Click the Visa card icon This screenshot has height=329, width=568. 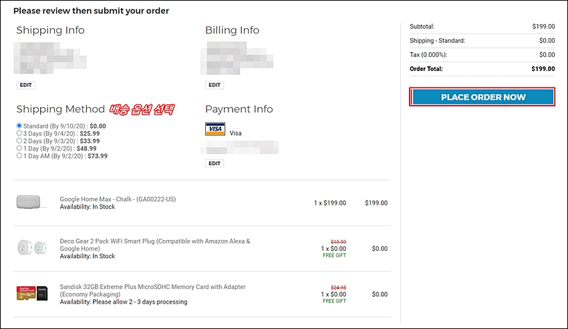coord(215,129)
